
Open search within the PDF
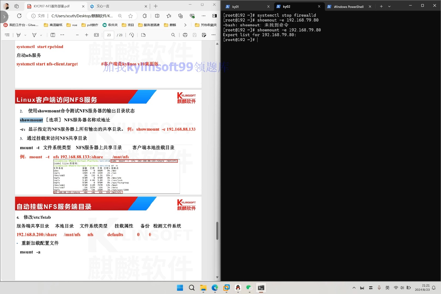(x=173, y=35)
